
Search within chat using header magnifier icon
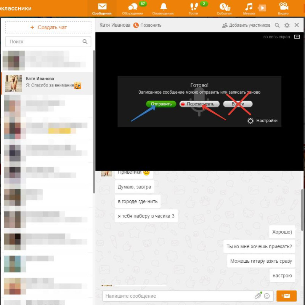(x=277, y=25)
